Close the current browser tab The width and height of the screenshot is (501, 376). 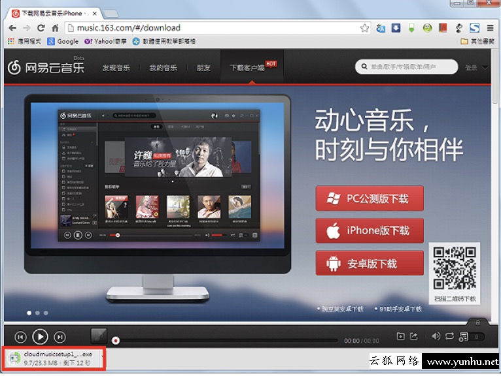pyautogui.click(x=95, y=14)
